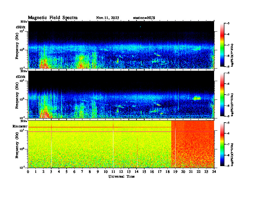Click the dH/dt color scale bar
255x197 pixels.
(x=222, y=45)
